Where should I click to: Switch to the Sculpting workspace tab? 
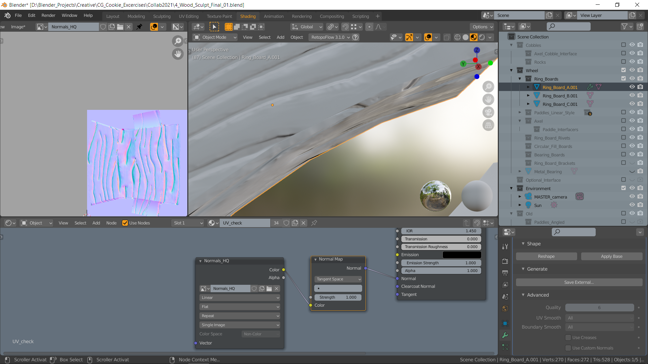click(x=162, y=16)
